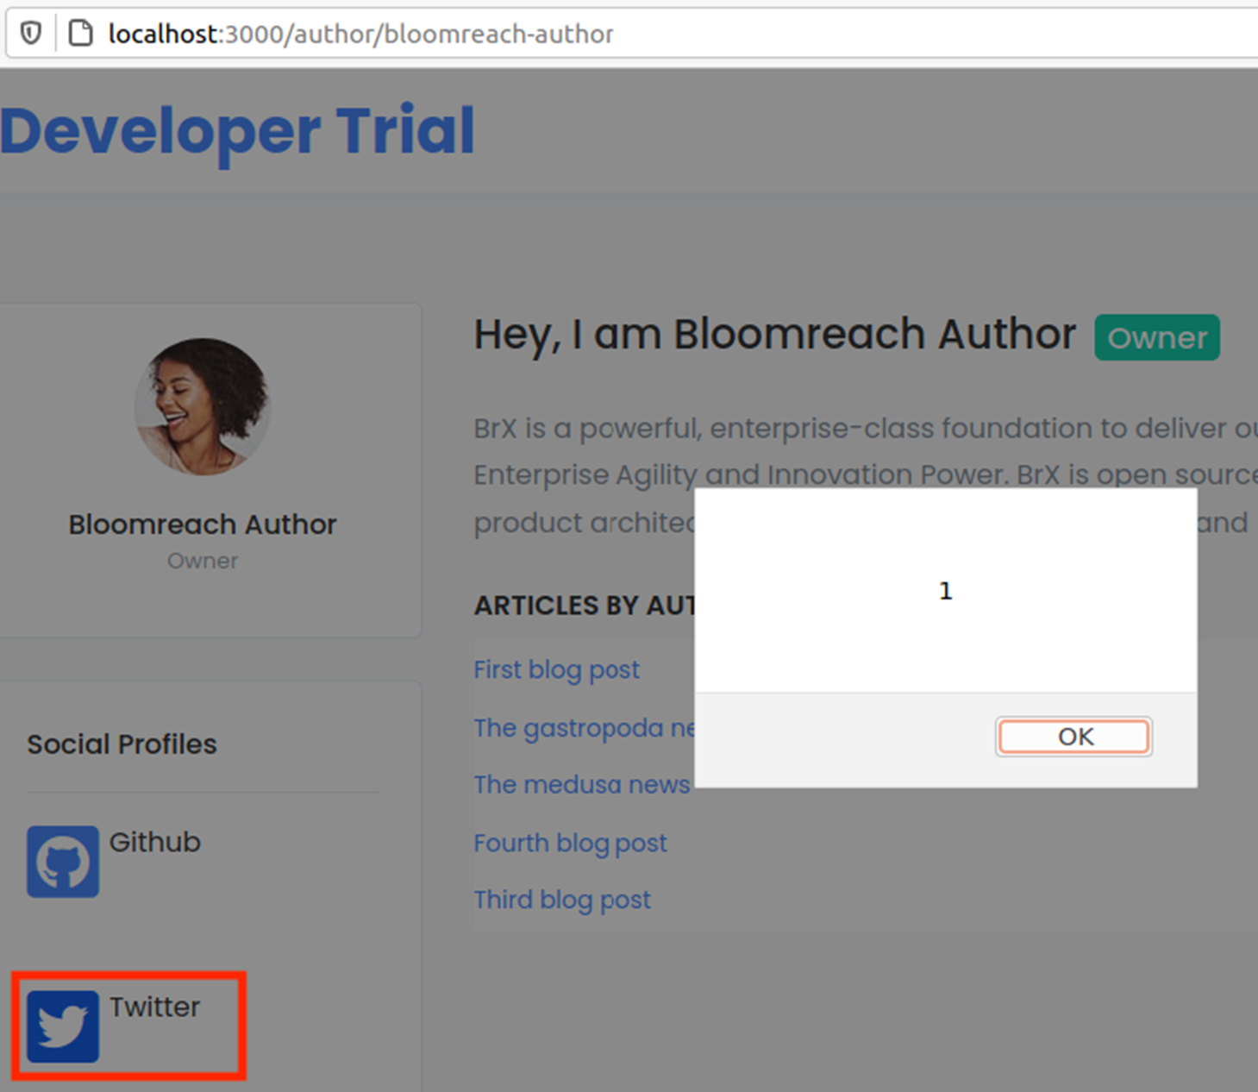Open The gastropoda news article link
1258x1092 pixels.
coord(584,728)
